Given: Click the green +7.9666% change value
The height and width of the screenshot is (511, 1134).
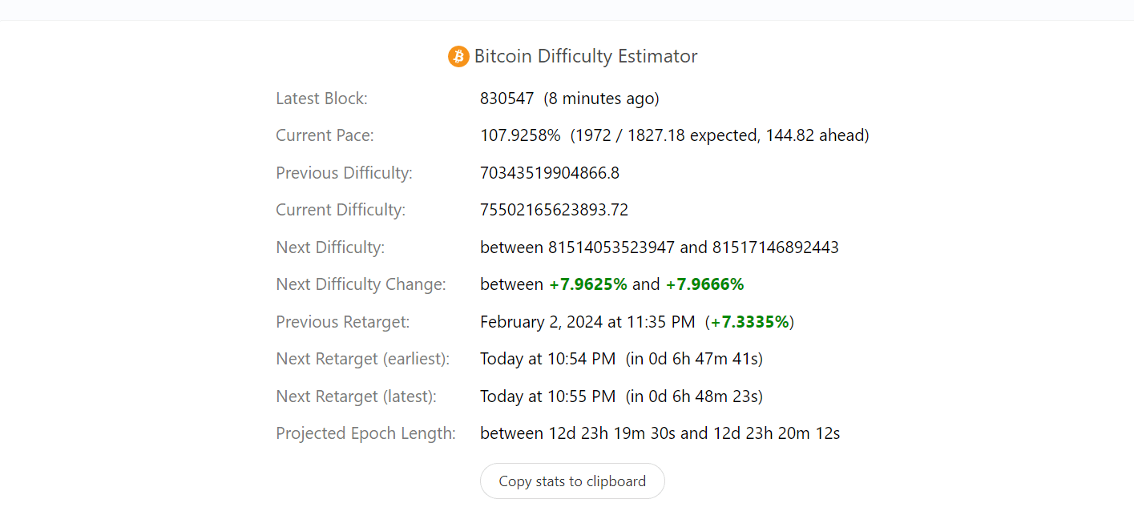Looking at the screenshot, I should point(704,284).
